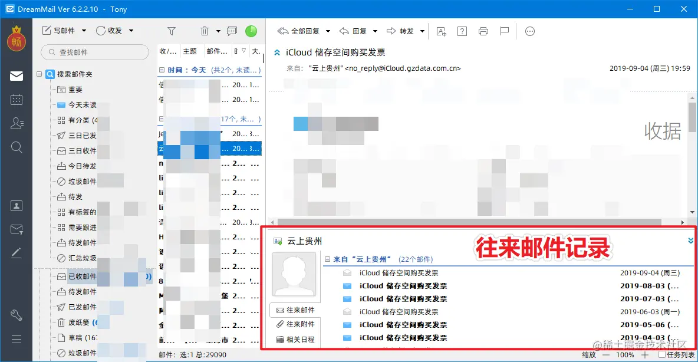Open contacts list icon in sidebar

point(17,123)
